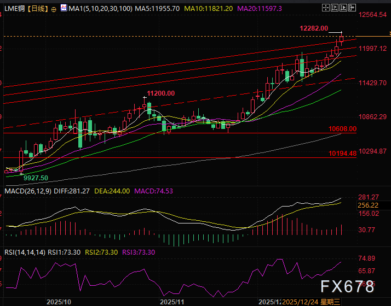Image resolution: width=391 pixels, height=306 pixels.
Task: Select the RSI(14,14,14) indicator label
Action: 24,252
